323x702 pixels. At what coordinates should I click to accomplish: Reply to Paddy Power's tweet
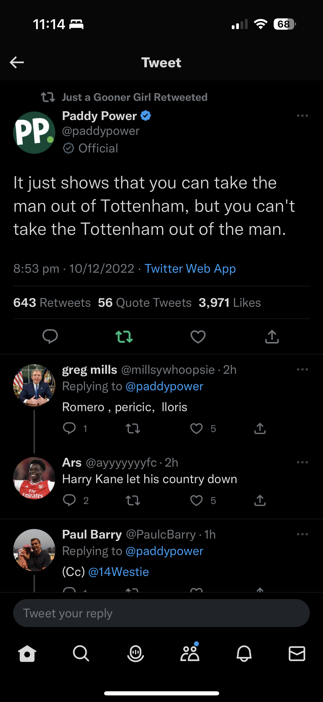click(50, 336)
